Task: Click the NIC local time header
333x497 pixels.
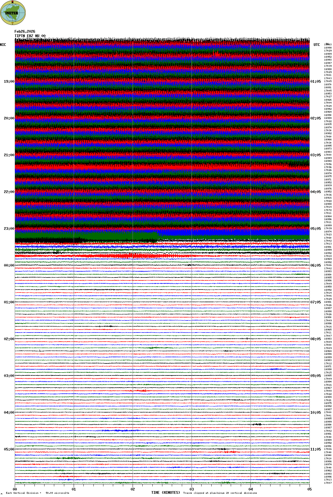Action: [3, 45]
